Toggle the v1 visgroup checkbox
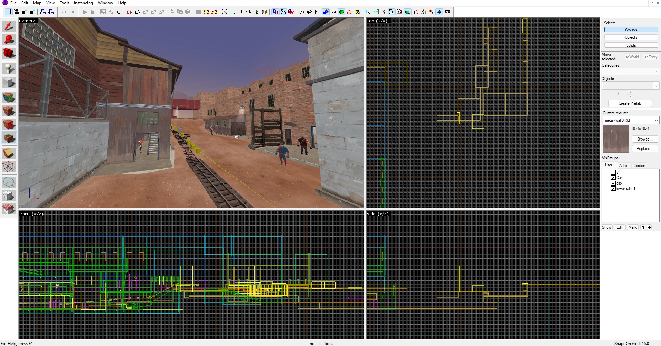 (613, 172)
